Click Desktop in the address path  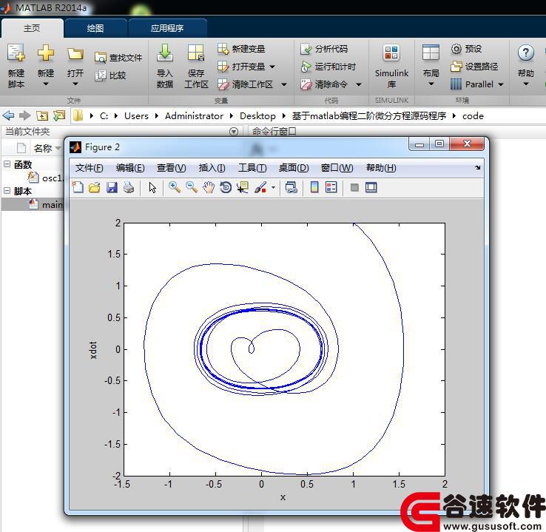click(257, 115)
